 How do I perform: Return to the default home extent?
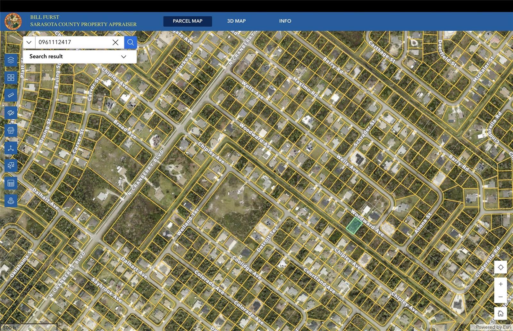(501, 313)
